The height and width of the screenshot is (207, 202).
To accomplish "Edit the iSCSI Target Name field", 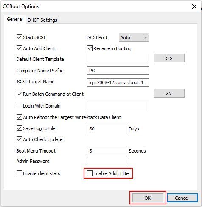I will (x=118, y=82).
